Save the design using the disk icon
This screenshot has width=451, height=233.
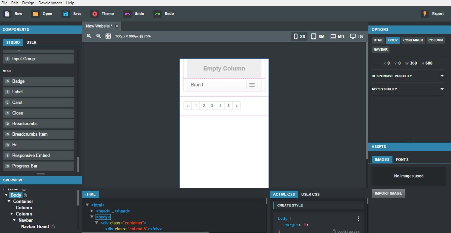click(x=66, y=14)
